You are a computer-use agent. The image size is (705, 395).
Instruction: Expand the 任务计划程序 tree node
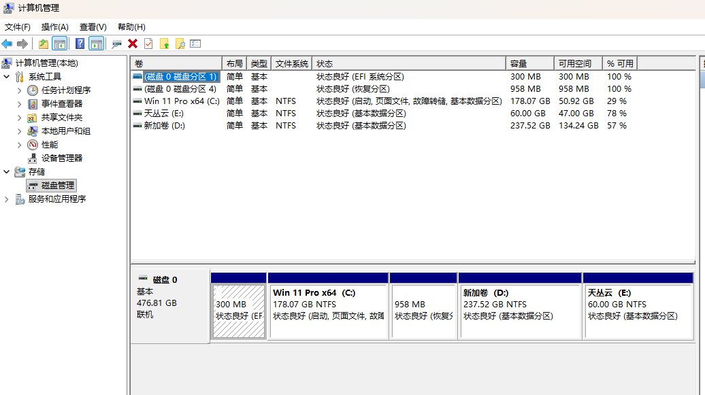pos(19,90)
